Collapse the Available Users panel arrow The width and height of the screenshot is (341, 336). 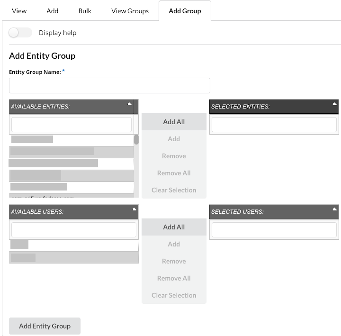pos(134,209)
